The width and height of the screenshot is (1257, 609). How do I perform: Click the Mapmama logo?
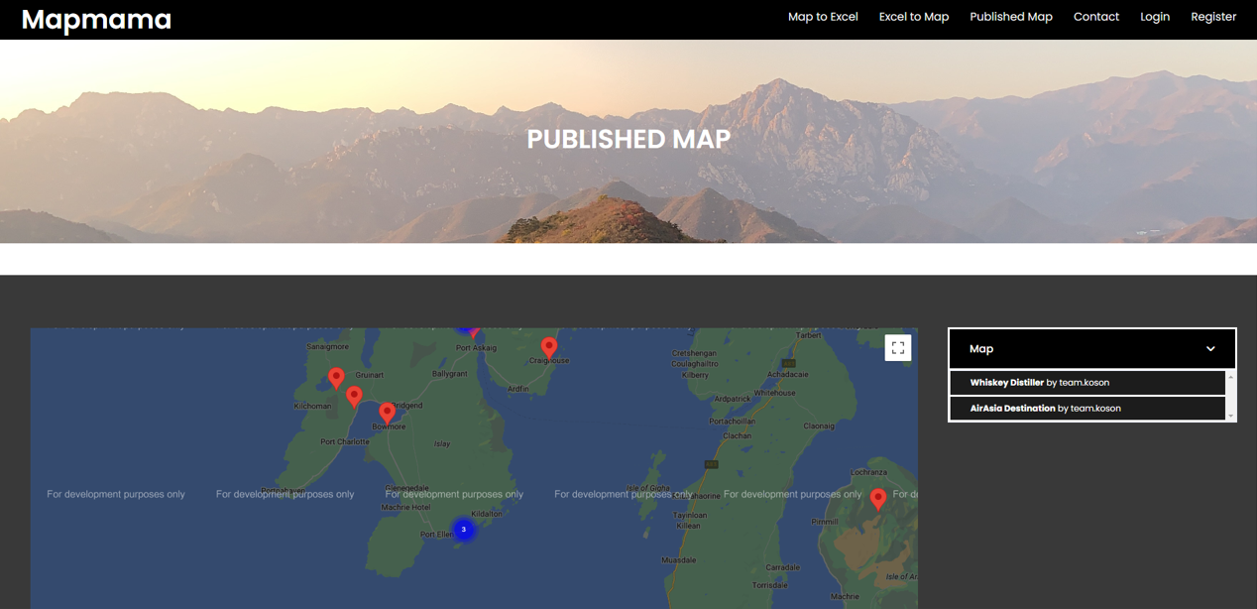tap(96, 19)
